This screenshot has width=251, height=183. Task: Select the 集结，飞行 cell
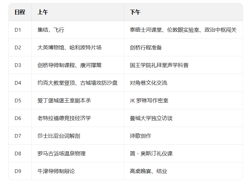coord(51,30)
